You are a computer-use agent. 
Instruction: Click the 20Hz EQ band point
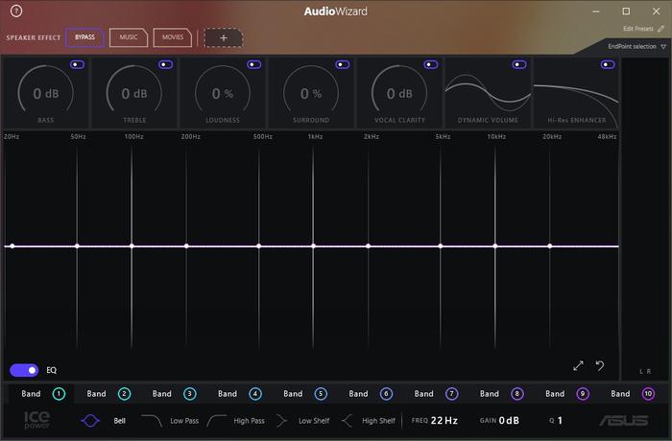click(12, 246)
